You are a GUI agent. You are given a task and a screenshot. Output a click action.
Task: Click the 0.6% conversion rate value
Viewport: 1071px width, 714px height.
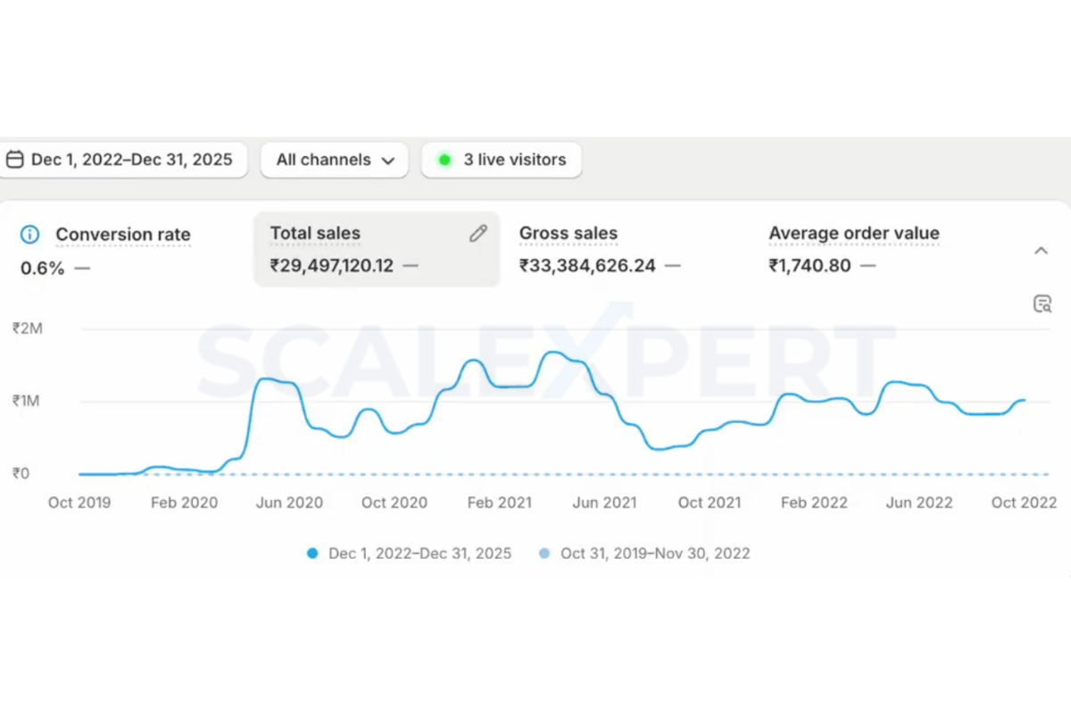coord(43,268)
